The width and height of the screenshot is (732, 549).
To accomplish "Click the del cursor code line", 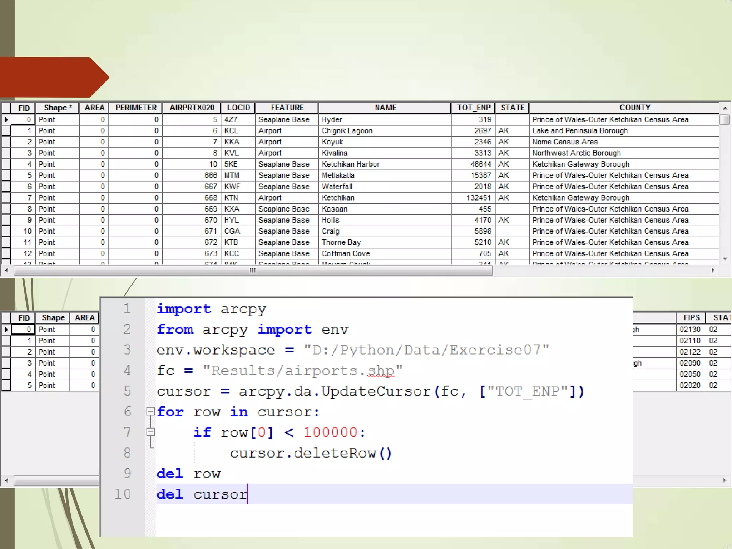I will pos(202,494).
